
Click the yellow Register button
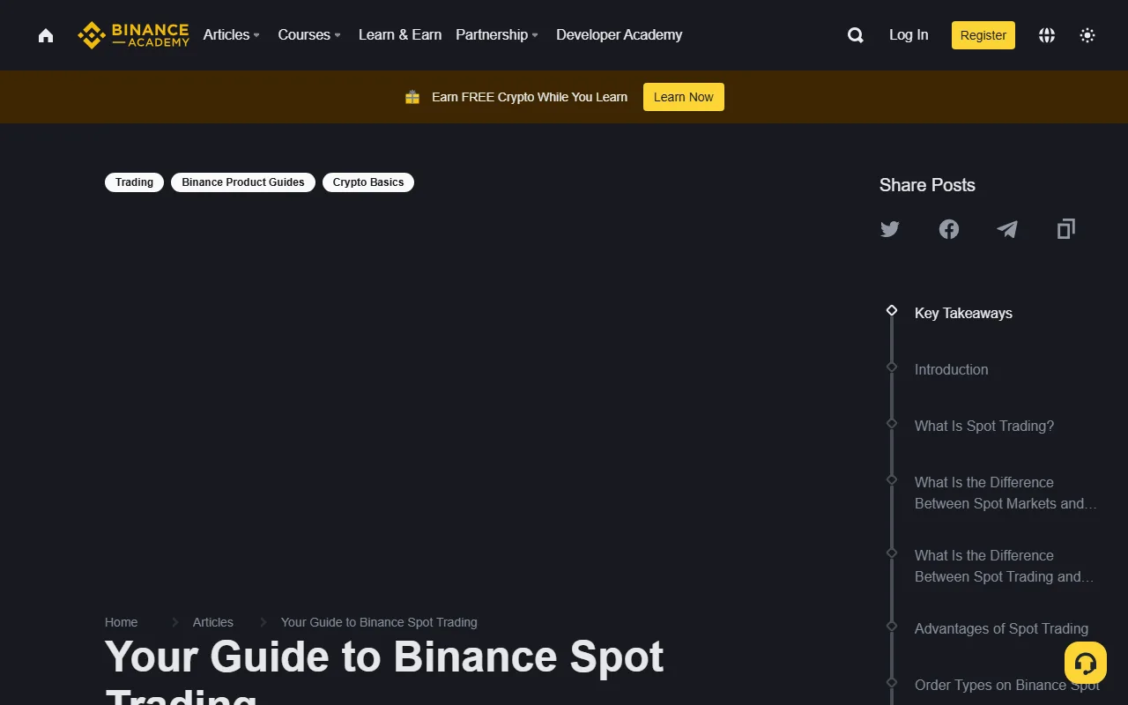tap(983, 35)
